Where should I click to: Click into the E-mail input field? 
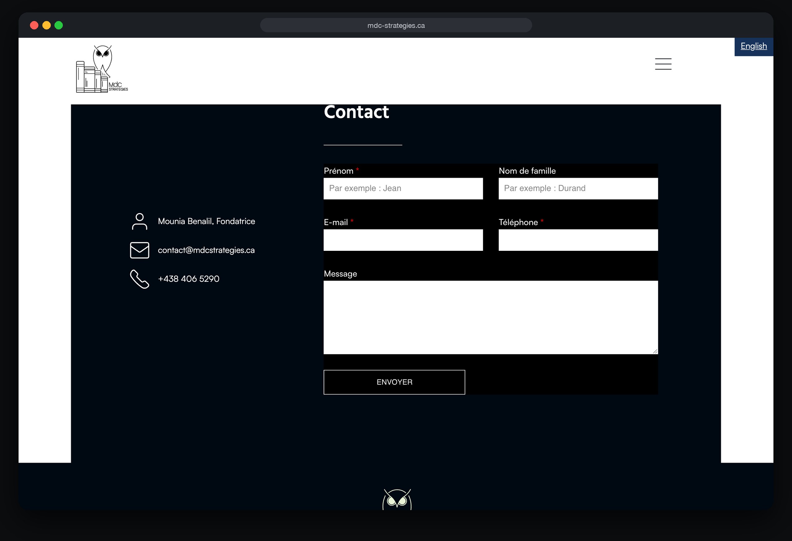(x=403, y=240)
